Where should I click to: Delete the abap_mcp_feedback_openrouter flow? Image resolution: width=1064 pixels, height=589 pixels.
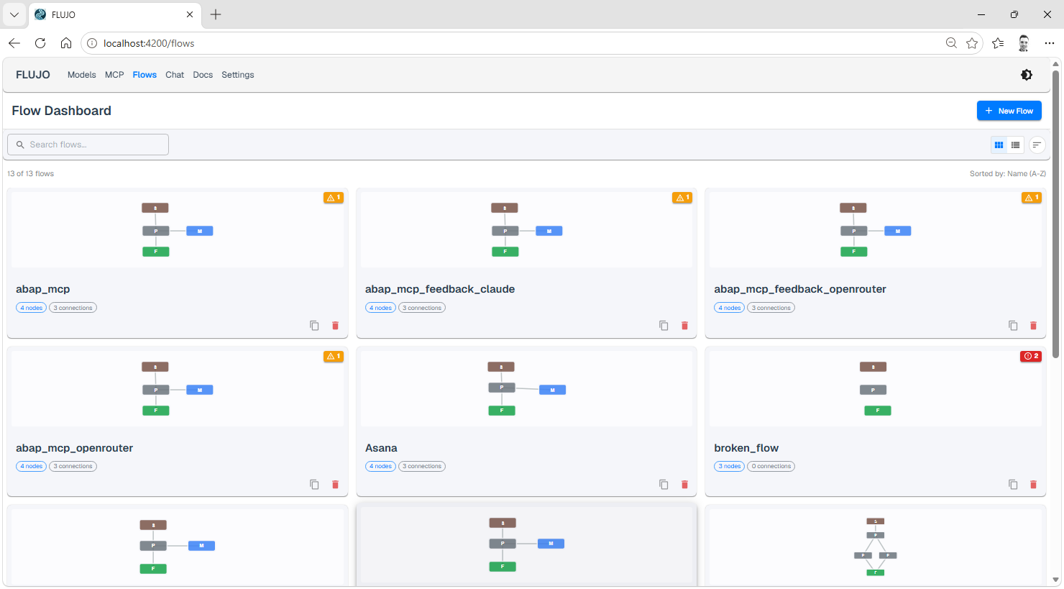[1033, 326]
